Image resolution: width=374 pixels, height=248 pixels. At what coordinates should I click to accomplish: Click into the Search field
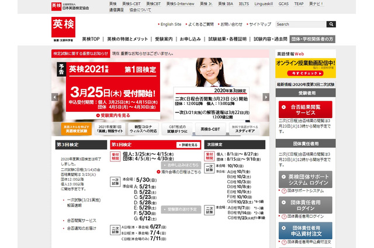click(x=301, y=24)
